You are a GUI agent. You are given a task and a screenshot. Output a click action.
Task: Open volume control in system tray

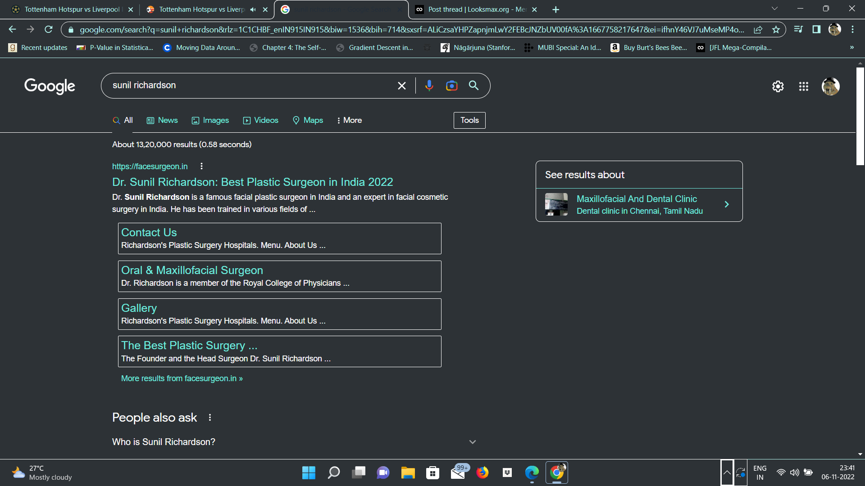click(x=795, y=472)
